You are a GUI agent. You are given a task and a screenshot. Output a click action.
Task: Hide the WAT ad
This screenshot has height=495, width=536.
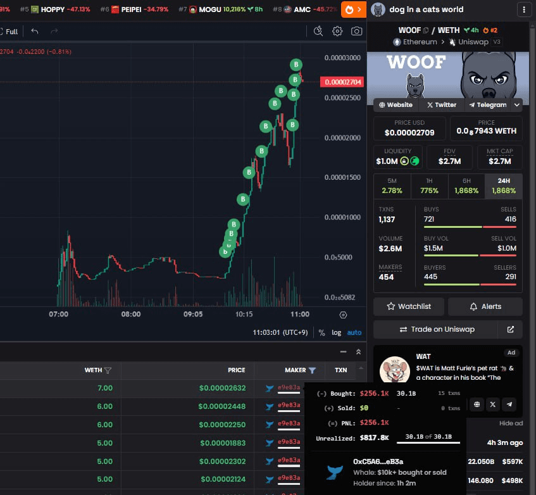pos(511,423)
